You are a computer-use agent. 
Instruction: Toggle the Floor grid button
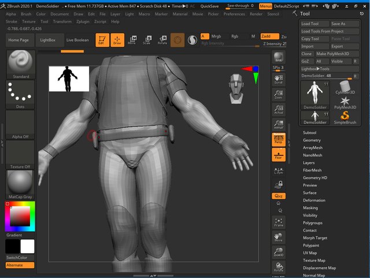pos(279,155)
